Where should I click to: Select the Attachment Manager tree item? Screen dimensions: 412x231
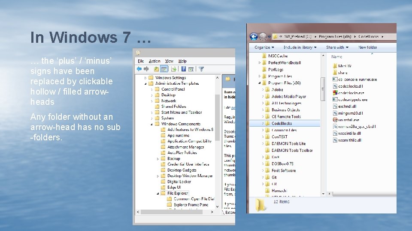(x=186, y=147)
